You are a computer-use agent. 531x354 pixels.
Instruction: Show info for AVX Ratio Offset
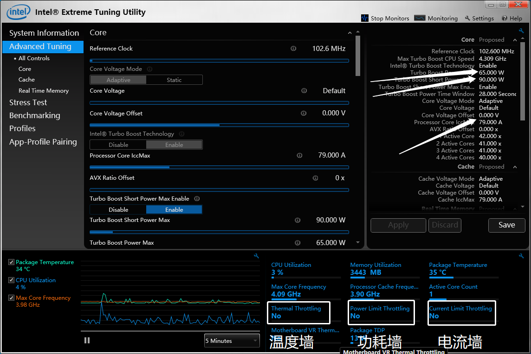[x=315, y=178]
